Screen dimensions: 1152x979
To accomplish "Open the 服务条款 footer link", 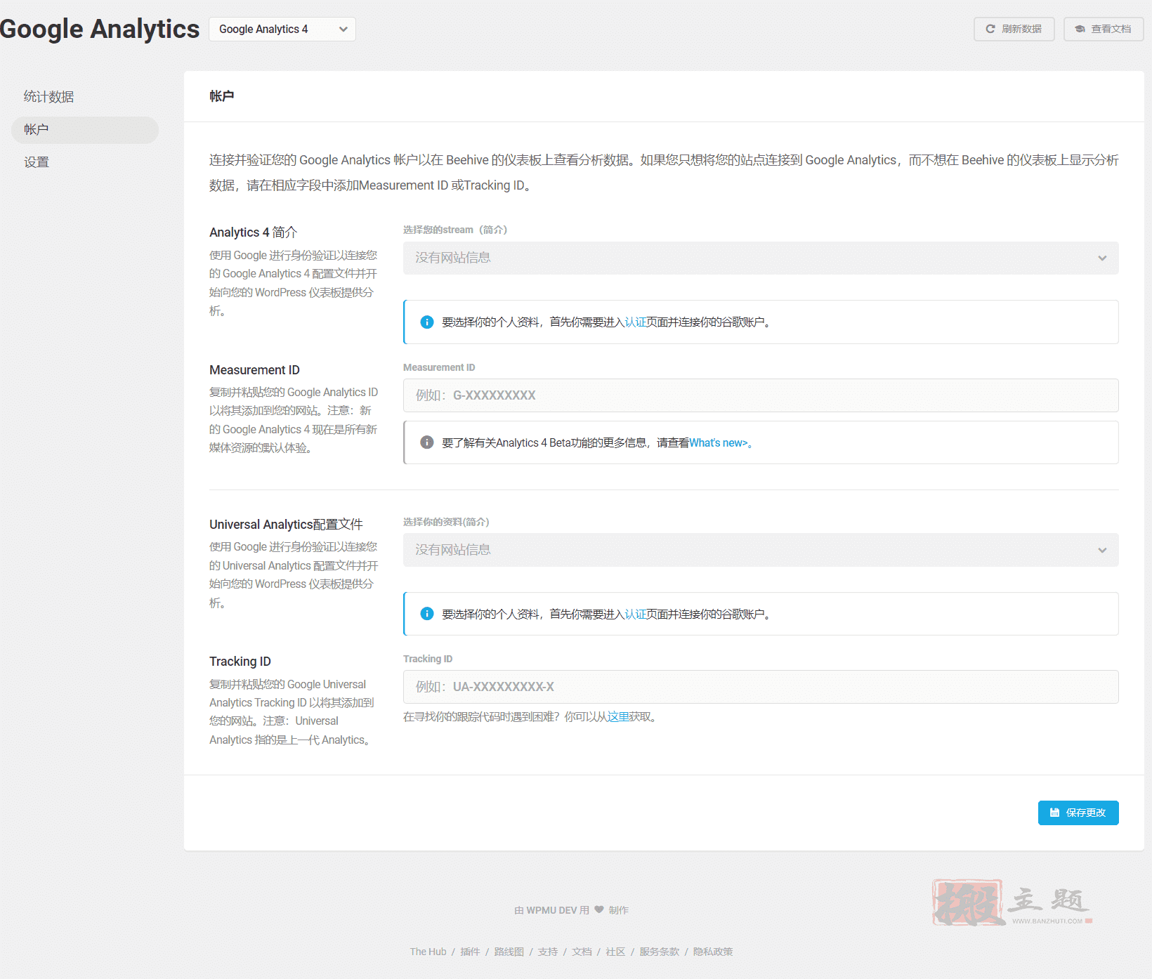I will pyautogui.click(x=659, y=952).
